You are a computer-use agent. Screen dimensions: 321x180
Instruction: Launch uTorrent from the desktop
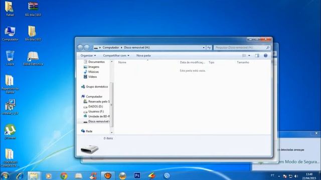click(x=10, y=132)
